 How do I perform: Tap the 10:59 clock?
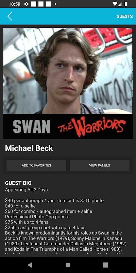click(14, 4)
